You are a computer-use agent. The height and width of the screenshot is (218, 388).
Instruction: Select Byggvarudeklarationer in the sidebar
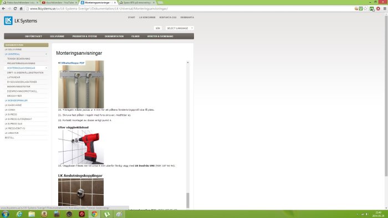[22, 82]
